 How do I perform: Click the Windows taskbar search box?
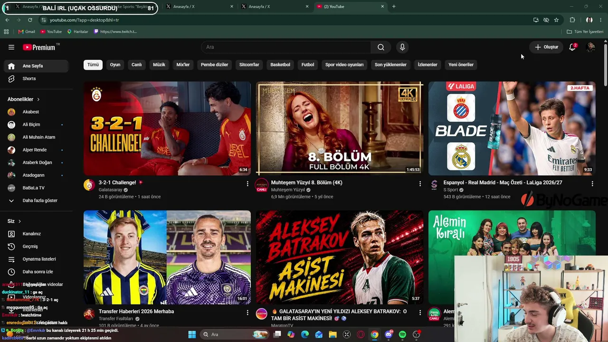pyautogui.click(x=234, y=334)
